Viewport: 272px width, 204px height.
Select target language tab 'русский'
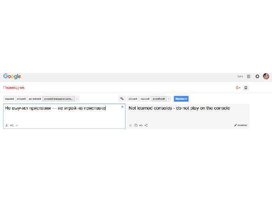click(x=133, y=99)
